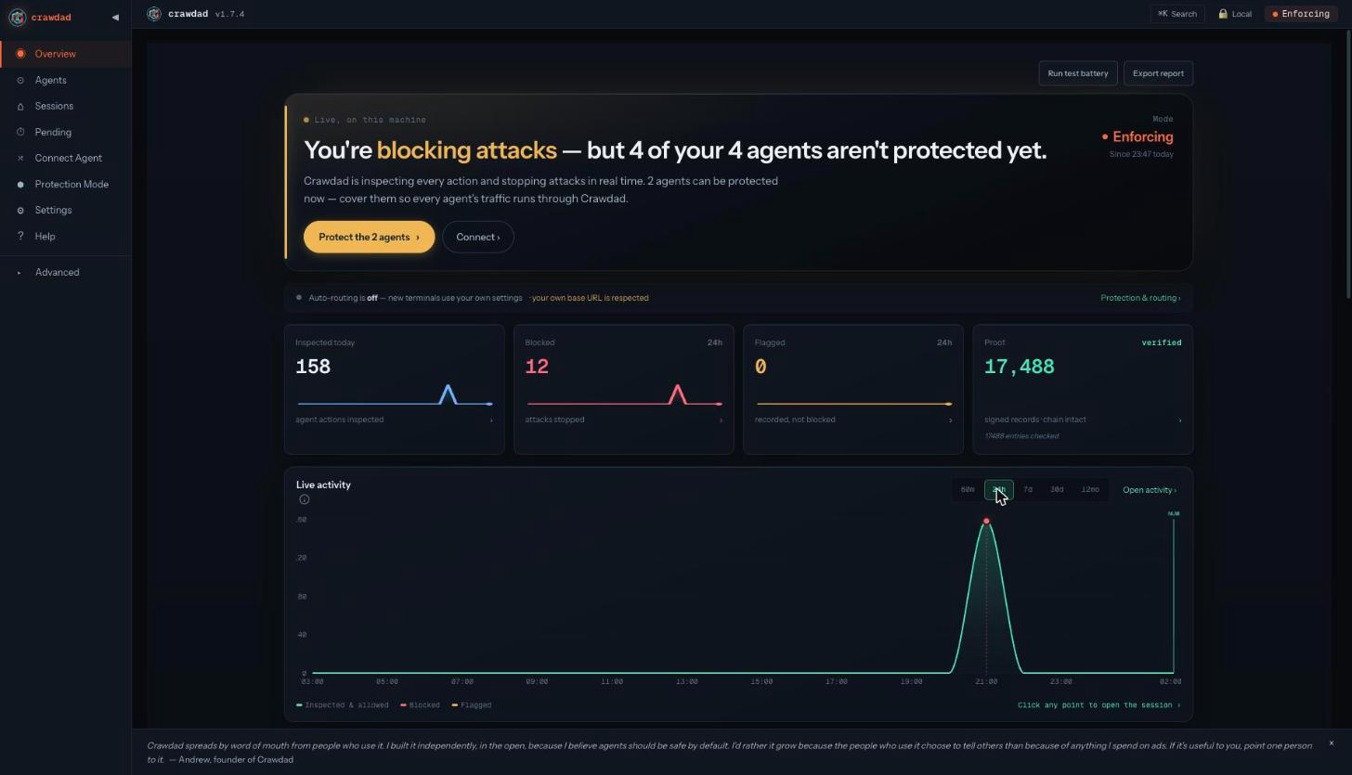Viewport: 1352px width, 775px height.
Task: Click the crawdad logo in sidebar
Action: tap(17, 17)
